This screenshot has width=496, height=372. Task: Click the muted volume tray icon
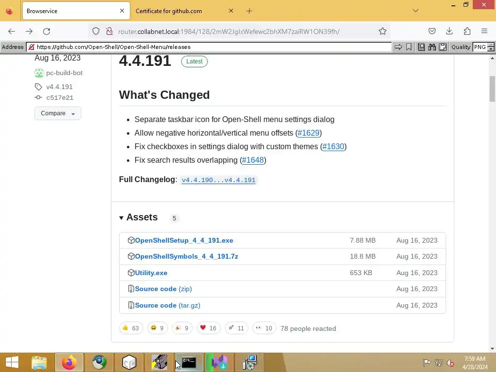coord(450,363)
